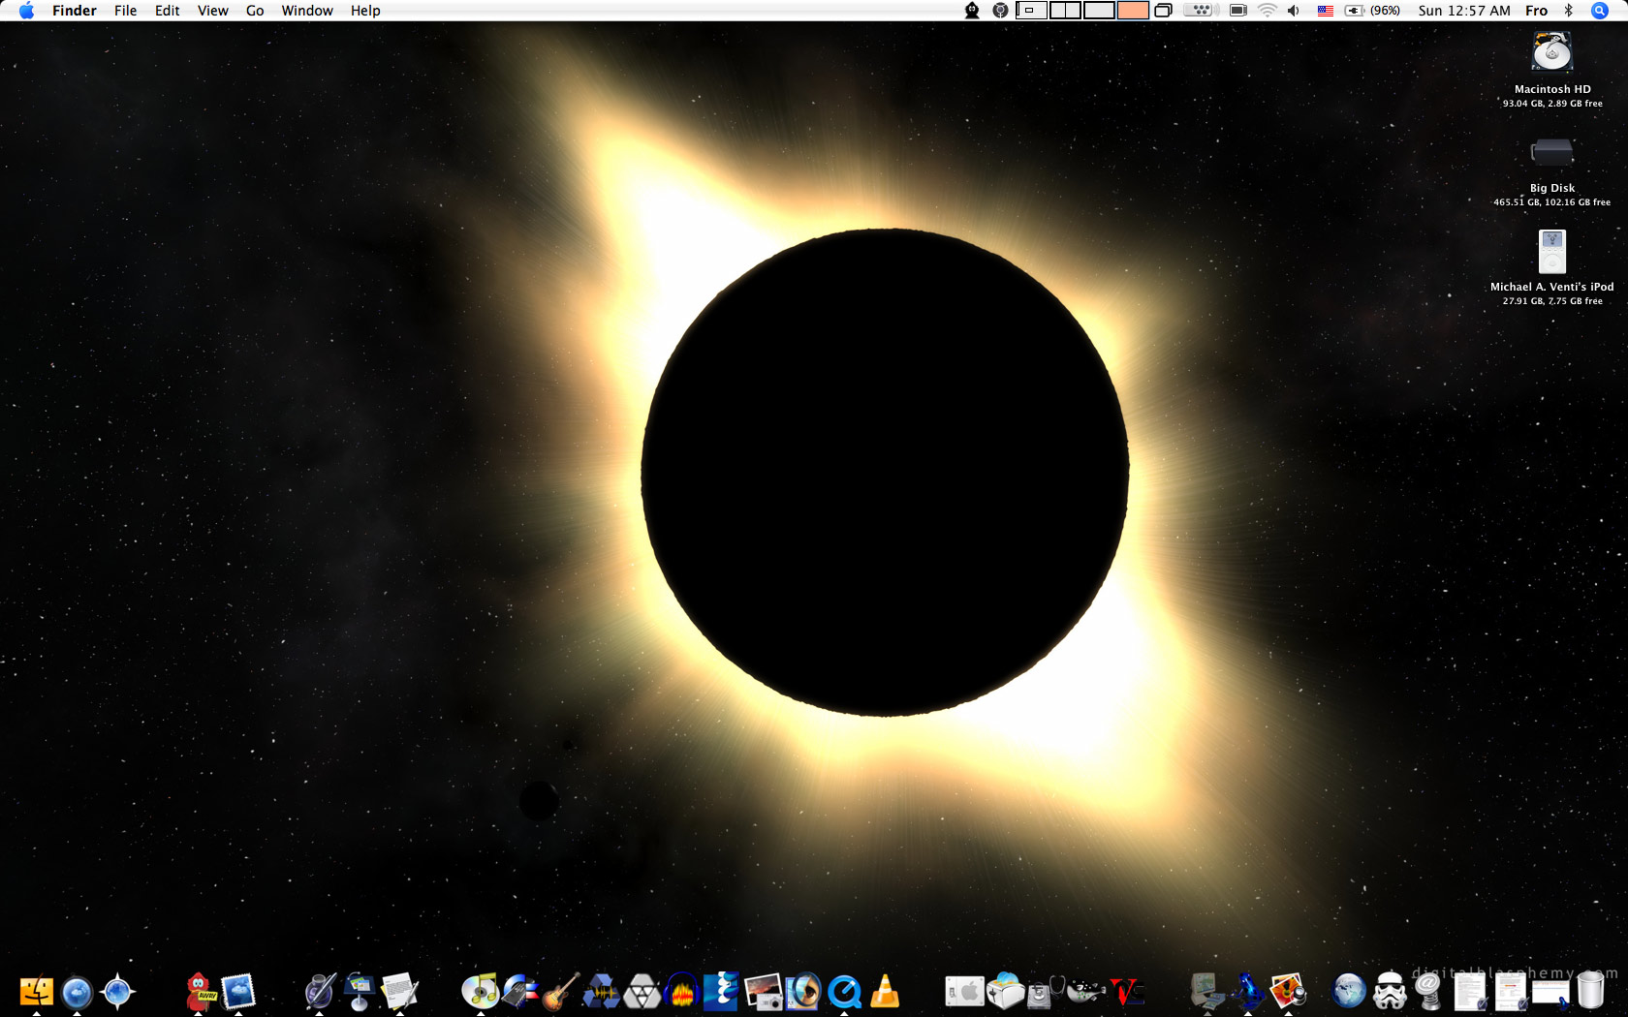
Task: Open the TextEdit paper-and-pen icon in dock
Action: pyautogui.click(x=400, y=992)
